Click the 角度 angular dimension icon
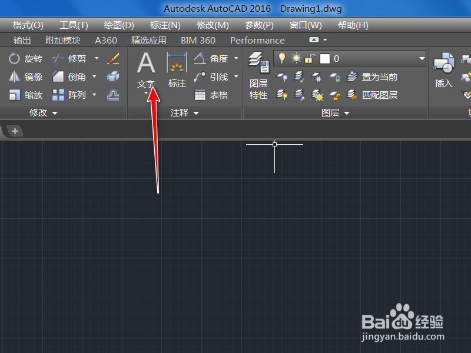Image resolution: width=471 pixels, height=353 pixels. [x=200, y=58]
